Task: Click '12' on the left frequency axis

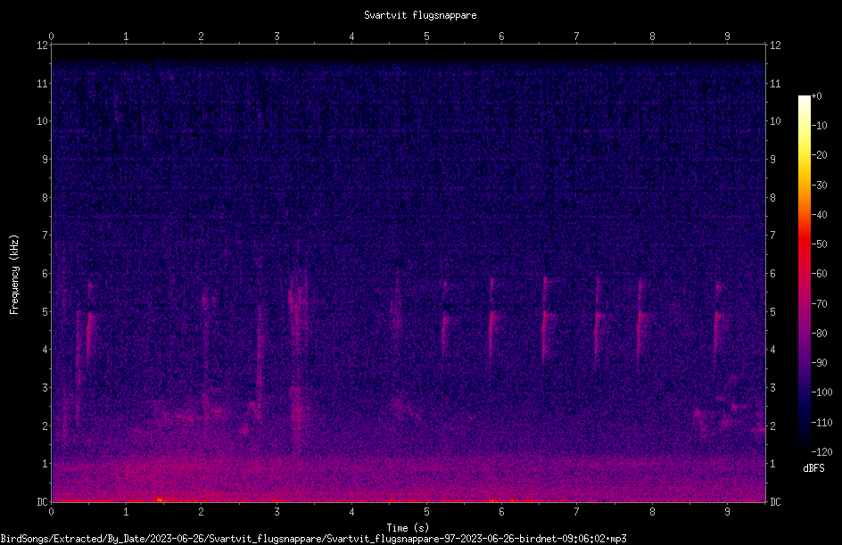Action: [x=43, y=45]
